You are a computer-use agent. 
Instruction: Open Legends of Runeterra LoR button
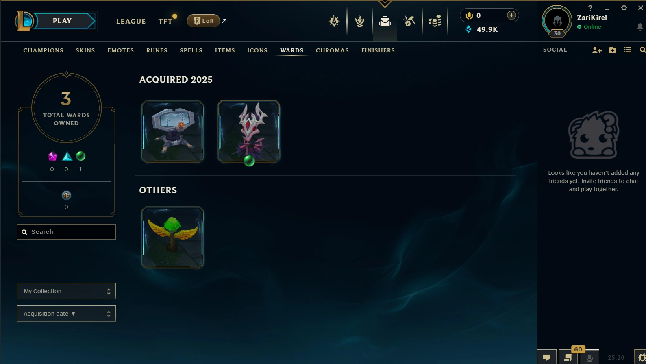[x=203, y=21]
